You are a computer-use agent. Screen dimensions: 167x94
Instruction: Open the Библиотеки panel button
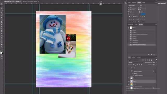pyautogui.click(x=162, y=3)
